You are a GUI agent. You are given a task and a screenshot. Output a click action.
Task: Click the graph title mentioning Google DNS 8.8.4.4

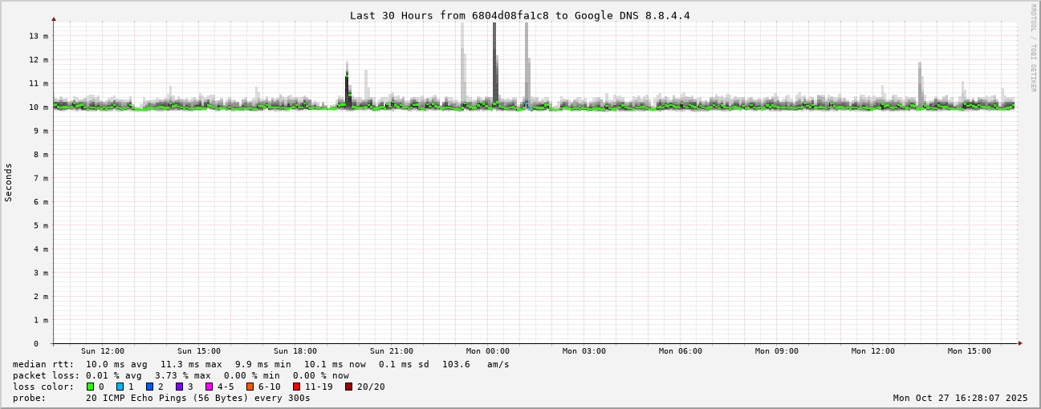tap(519, 15)
